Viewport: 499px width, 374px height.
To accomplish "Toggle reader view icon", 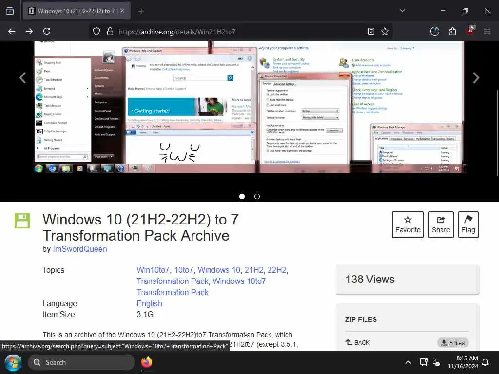I will coord(371,31).
